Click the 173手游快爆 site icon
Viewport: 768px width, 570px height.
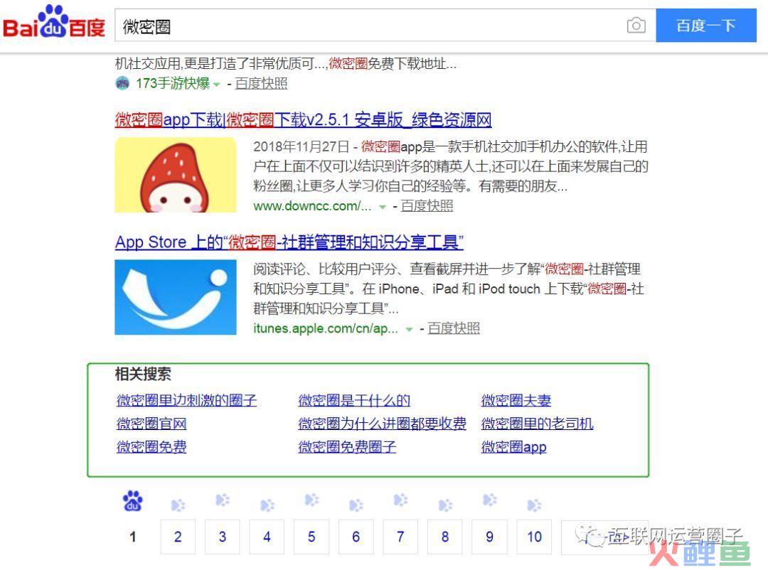click(x=122, y=83)
